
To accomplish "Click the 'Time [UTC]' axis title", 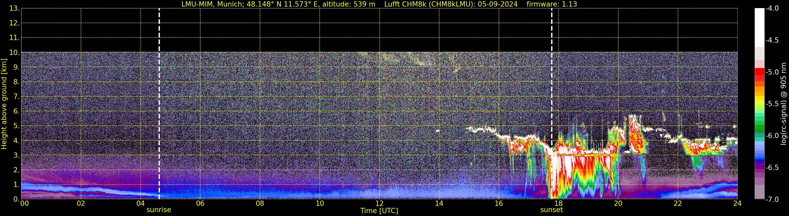I will click(x=379, y=211).
